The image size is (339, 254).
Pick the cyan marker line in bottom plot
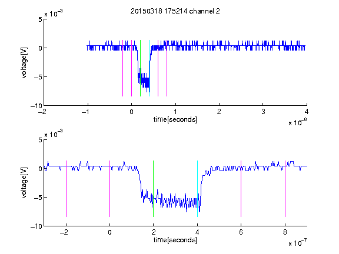[197, 189]
